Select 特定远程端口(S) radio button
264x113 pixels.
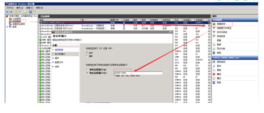87,73
